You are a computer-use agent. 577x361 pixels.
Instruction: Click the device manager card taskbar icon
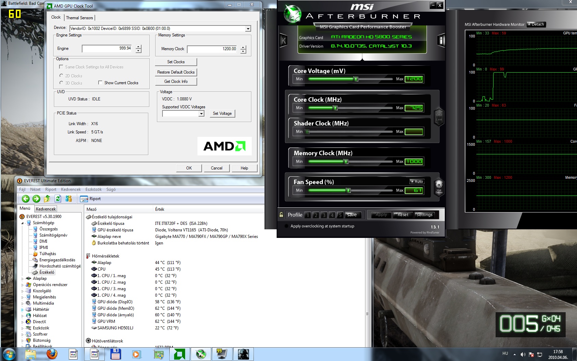[x=158, y=354]
